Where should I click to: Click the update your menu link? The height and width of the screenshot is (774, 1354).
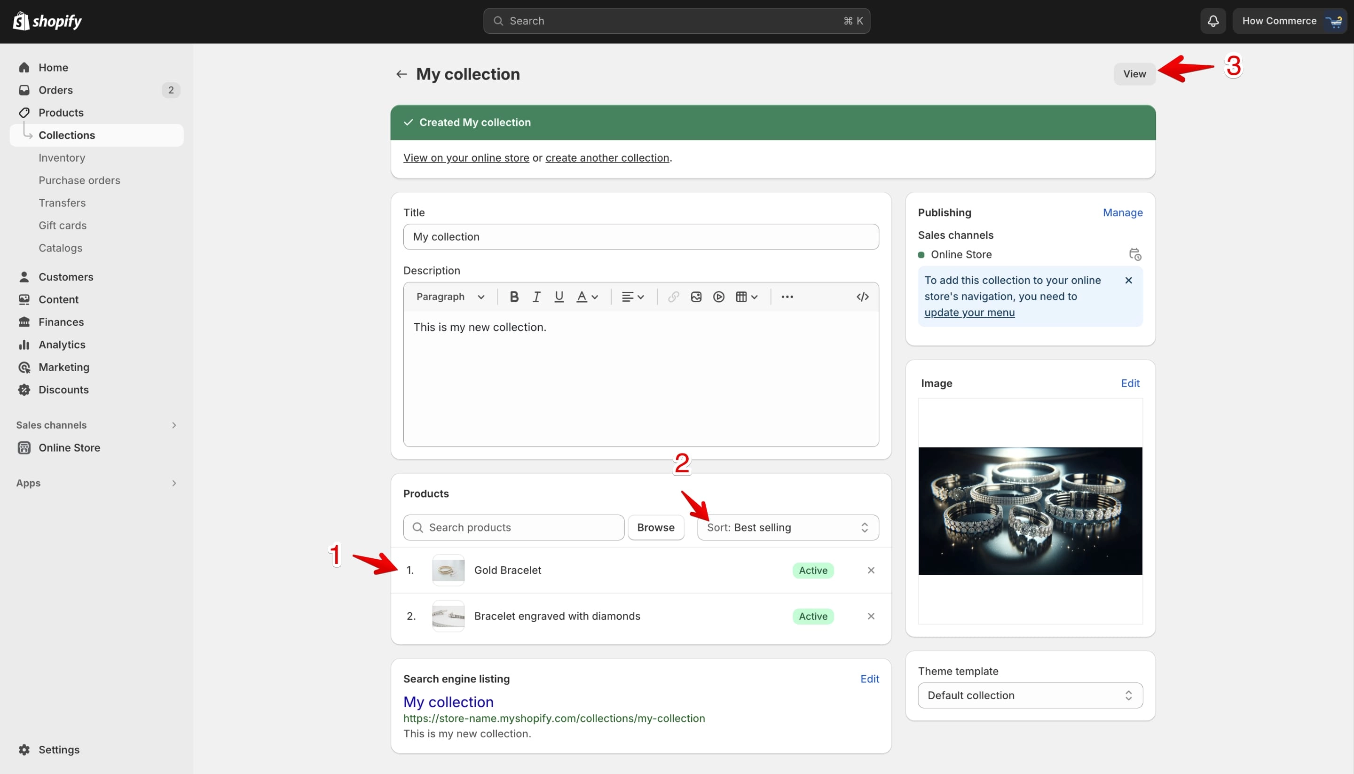(x=969, y=313)
